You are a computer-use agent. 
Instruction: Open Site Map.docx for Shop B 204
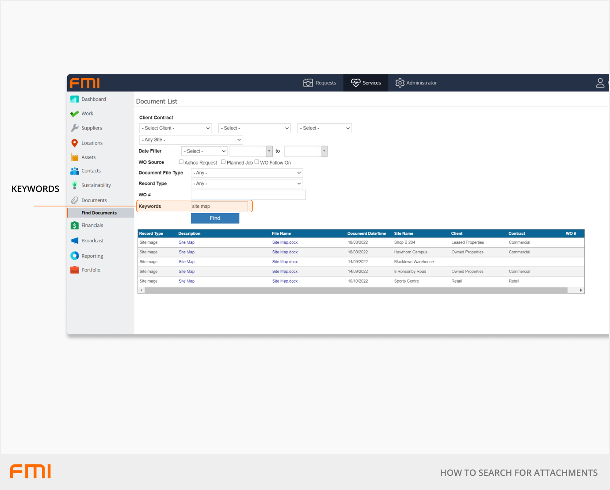tap(285, 242)
